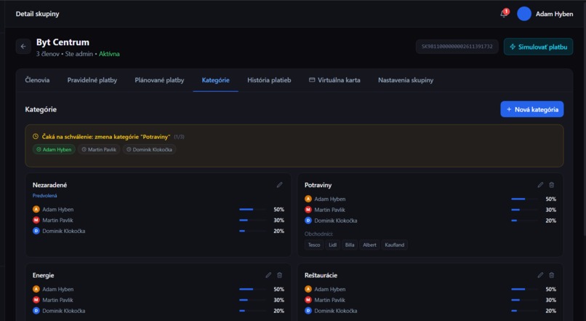Click the IBAN number field
The height and width of the screenshot is (321, 586).
[457, 47]
